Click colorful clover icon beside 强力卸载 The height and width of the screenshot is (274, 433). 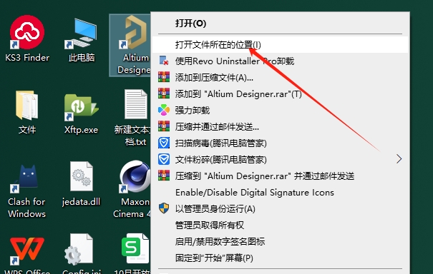[x=164, y=110]
